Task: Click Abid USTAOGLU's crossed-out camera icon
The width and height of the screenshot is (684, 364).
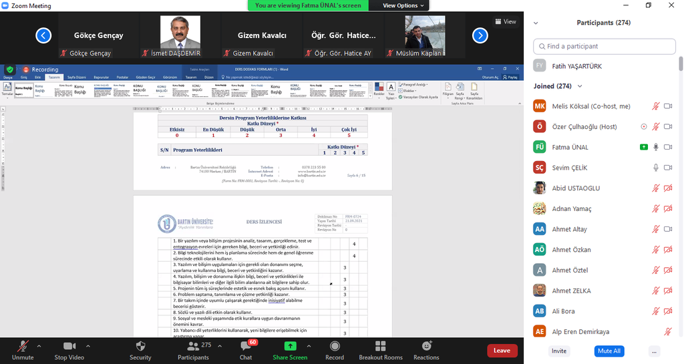Action: coord(668,188)
